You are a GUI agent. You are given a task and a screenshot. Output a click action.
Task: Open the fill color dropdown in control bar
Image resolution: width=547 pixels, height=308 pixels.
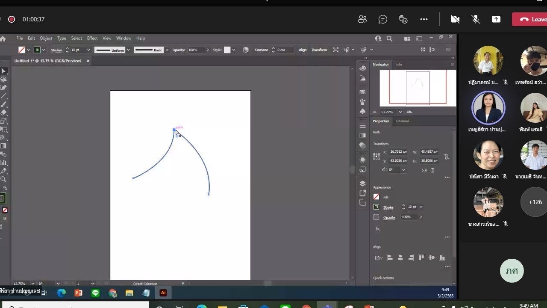point(29,50)
